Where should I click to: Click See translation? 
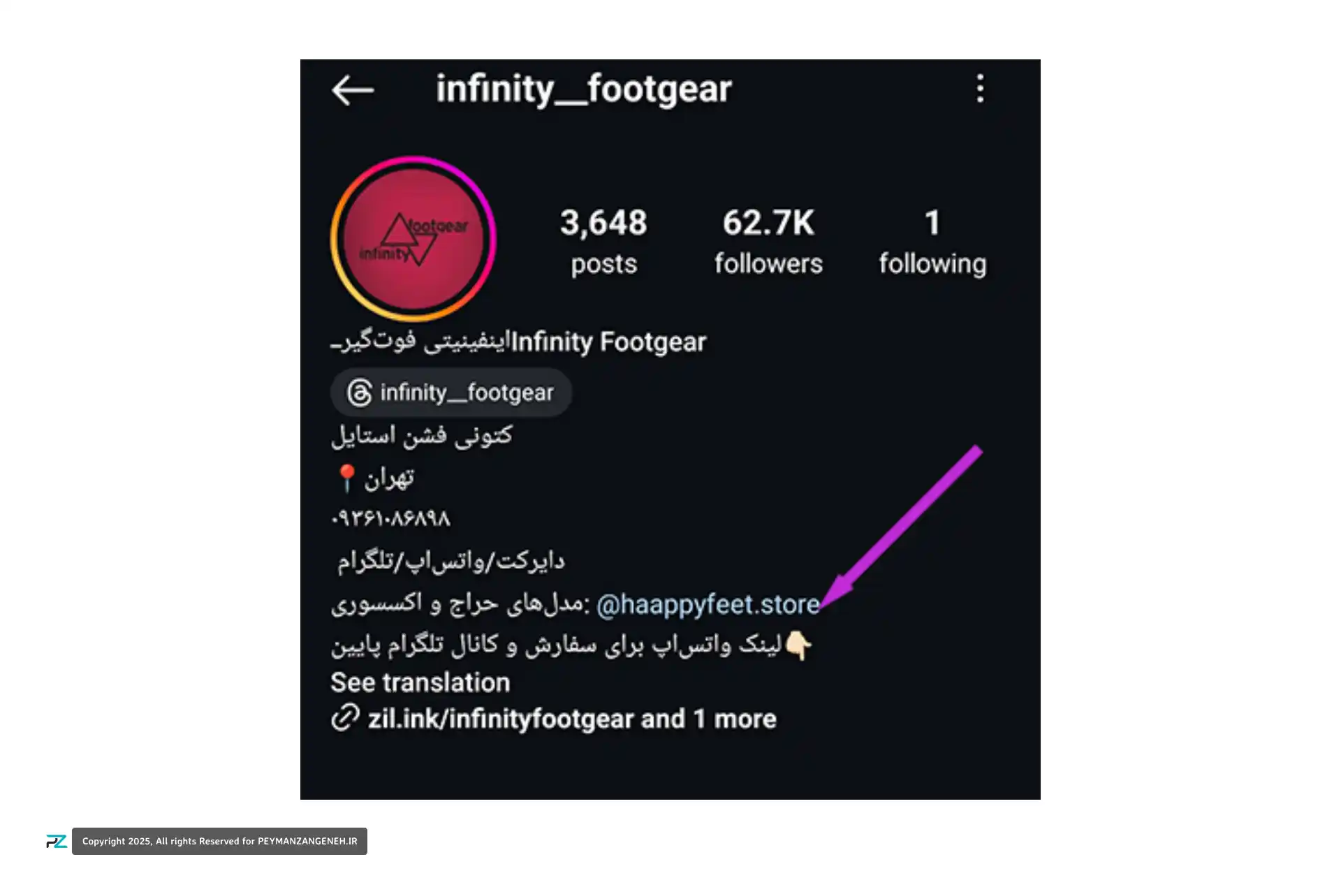pos(420,682)
